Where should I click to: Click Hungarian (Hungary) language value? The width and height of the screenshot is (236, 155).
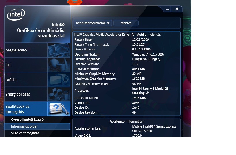(x=147, y=59)
